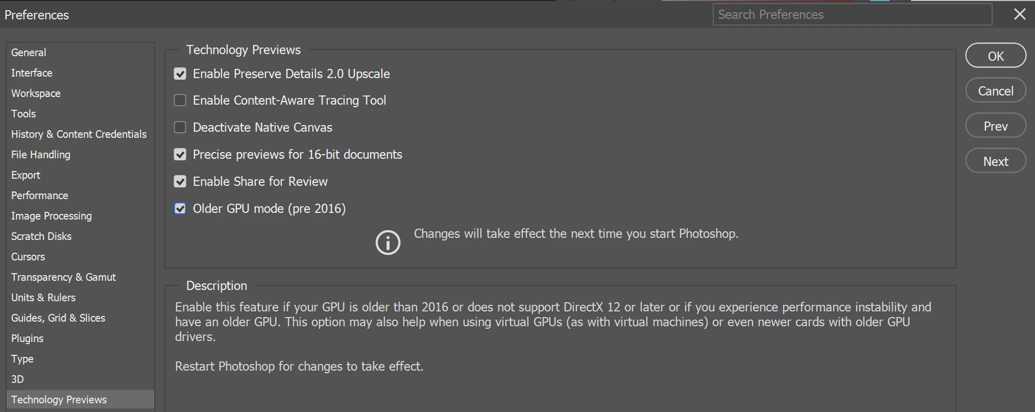1035x412 pixels.
Task: Disable the Enable Share for Review option
Action: tap(180, 182)
